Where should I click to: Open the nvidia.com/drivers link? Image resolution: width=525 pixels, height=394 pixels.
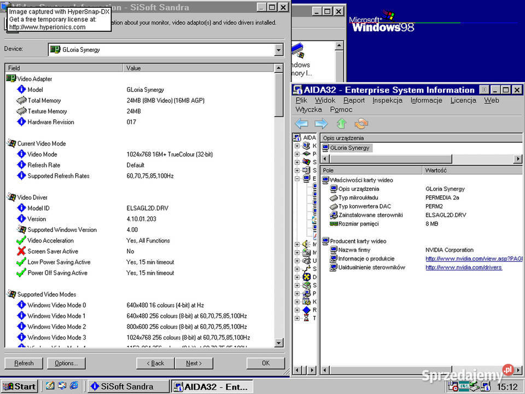tap(464, 268)
